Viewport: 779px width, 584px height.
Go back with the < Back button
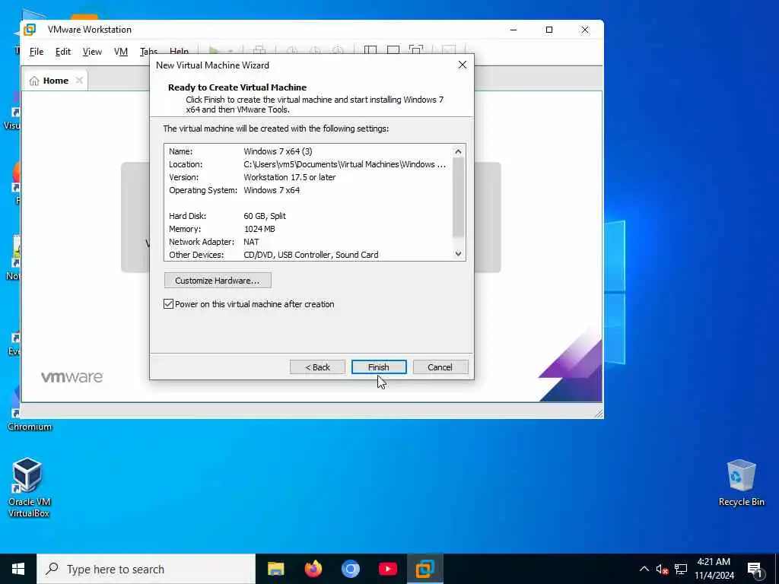[317, 367]
